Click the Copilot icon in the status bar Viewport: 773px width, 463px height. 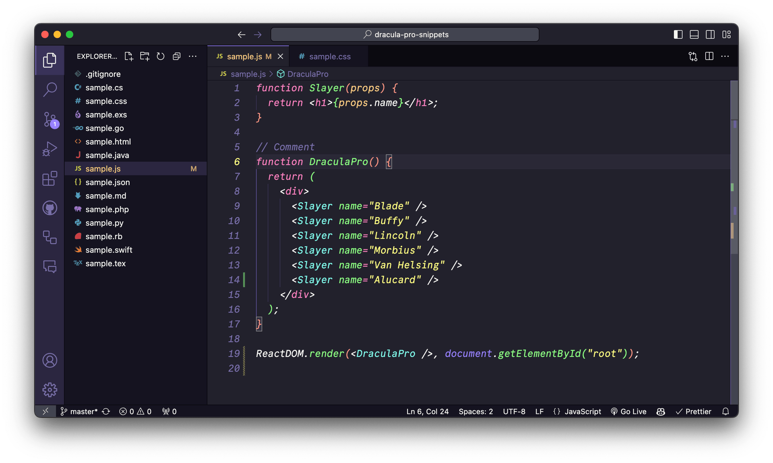click(x=660, y=412)
